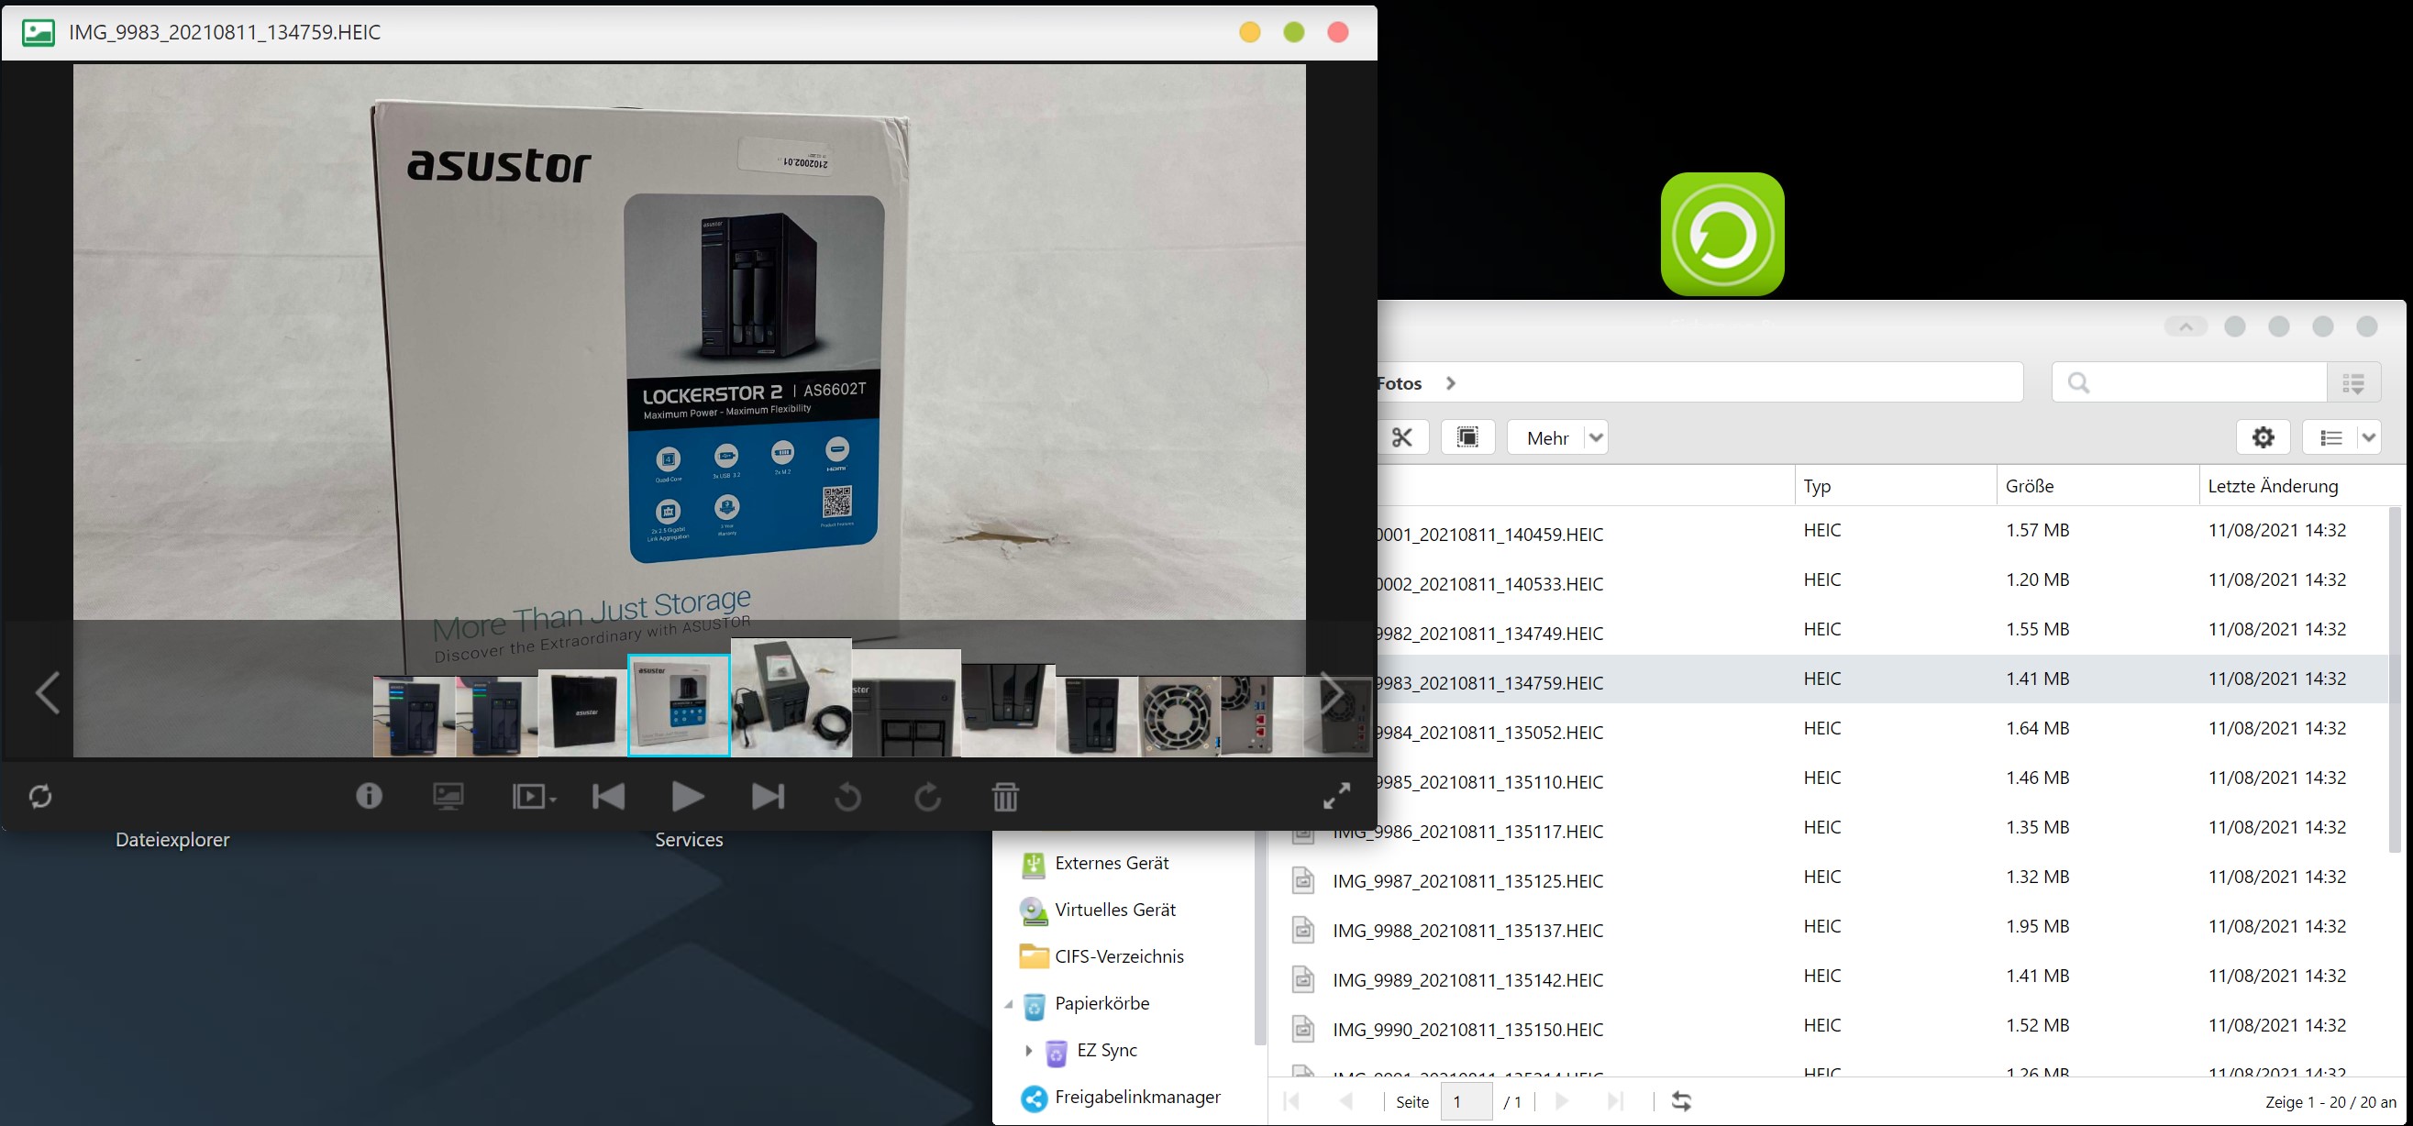The height and width of the screenshot is (1126, 2413).
Task: Click the file explorer collapse-up pill button
Action: 2186,326
